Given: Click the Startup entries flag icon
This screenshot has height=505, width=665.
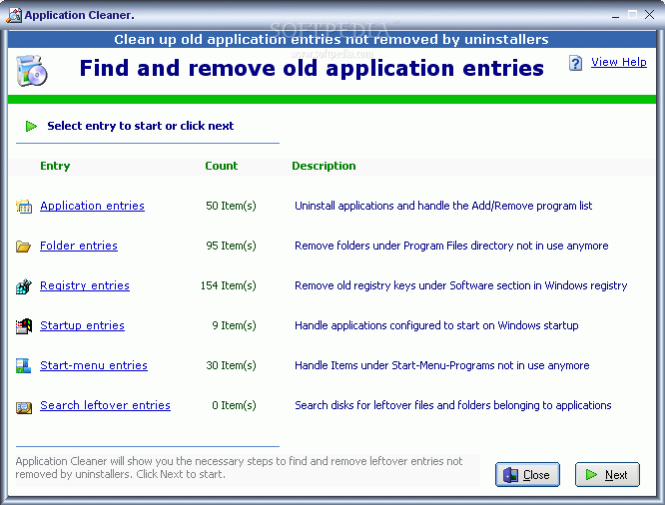Looking at the screenshot, I should (x=24, y=326).
